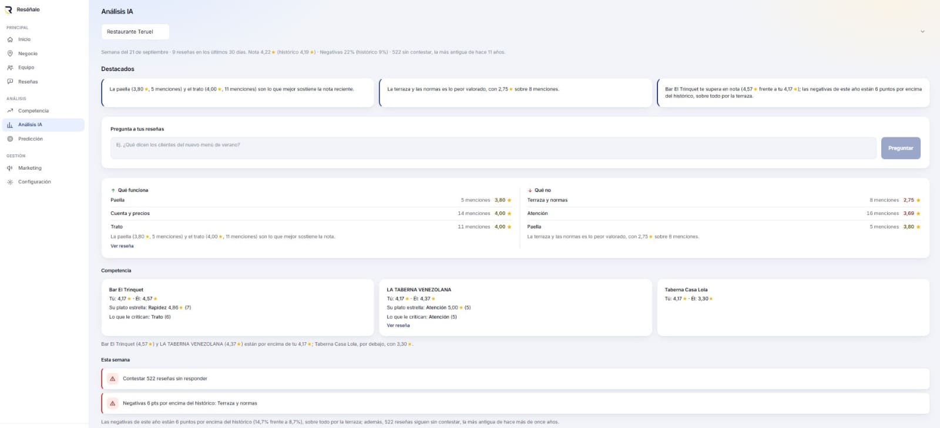This screenshot has width=940, height=428.
Task: Click the Análisis IA bar chart icon
Action: click(x=10, y=124)
